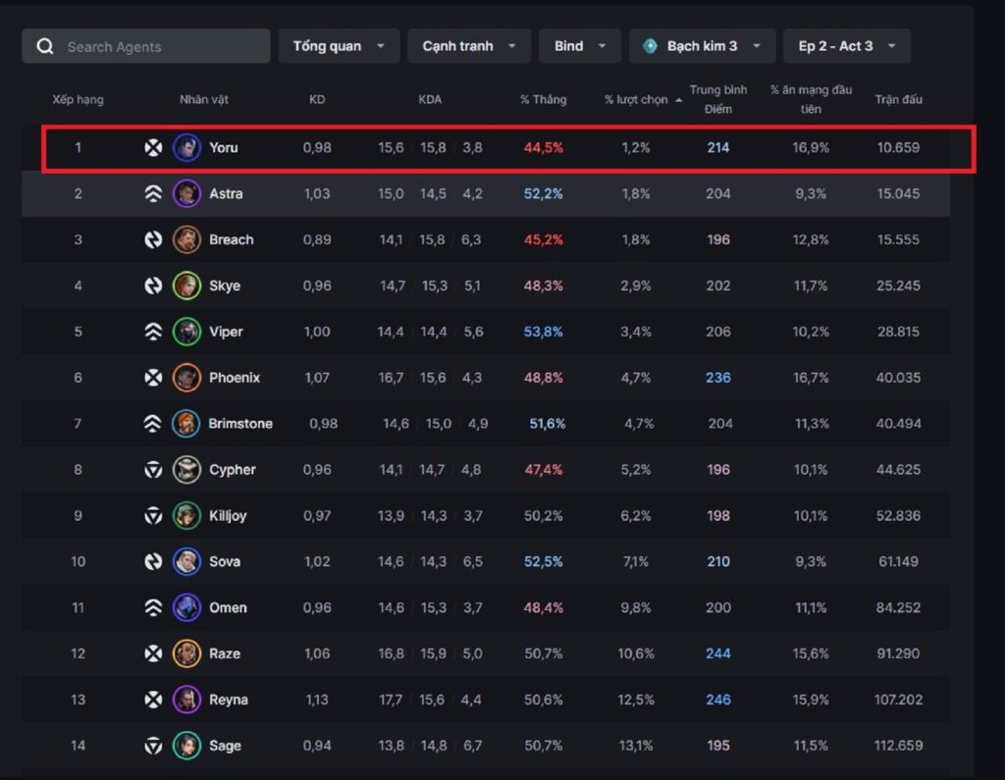Click Breach's agent portrait
This screenshot has width=1005, height=780.
[186, 239]
